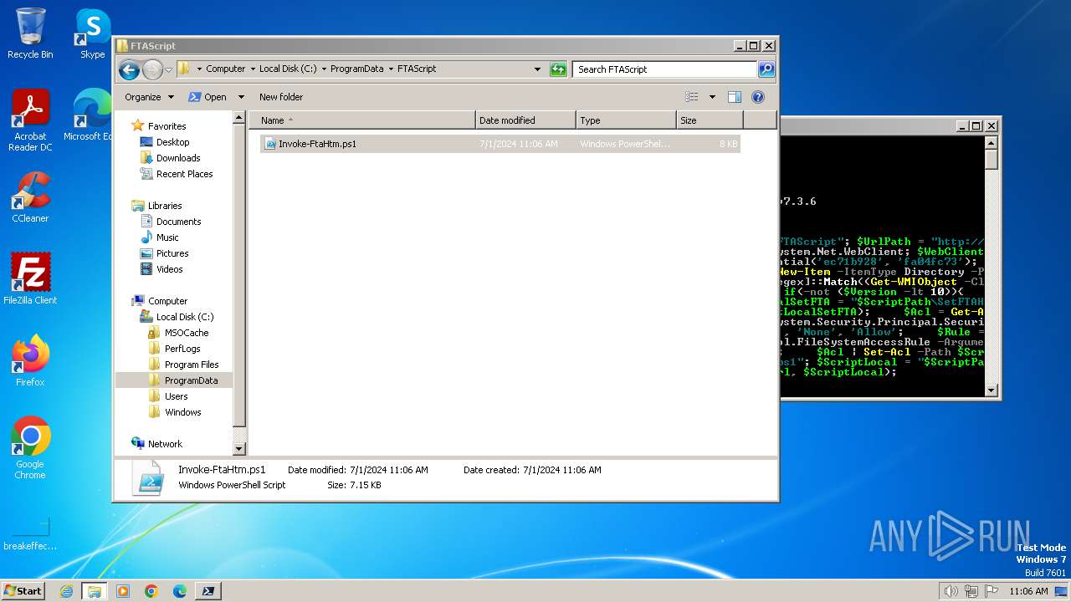Screen dimensions: 1071x602
Task: Click navigation pane scroll up arrow
Action: [x=239, y=119]
